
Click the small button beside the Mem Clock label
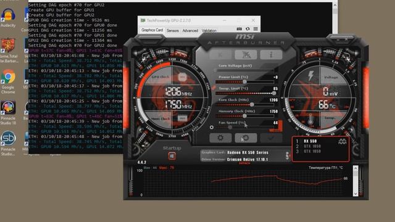coord(183,118)
